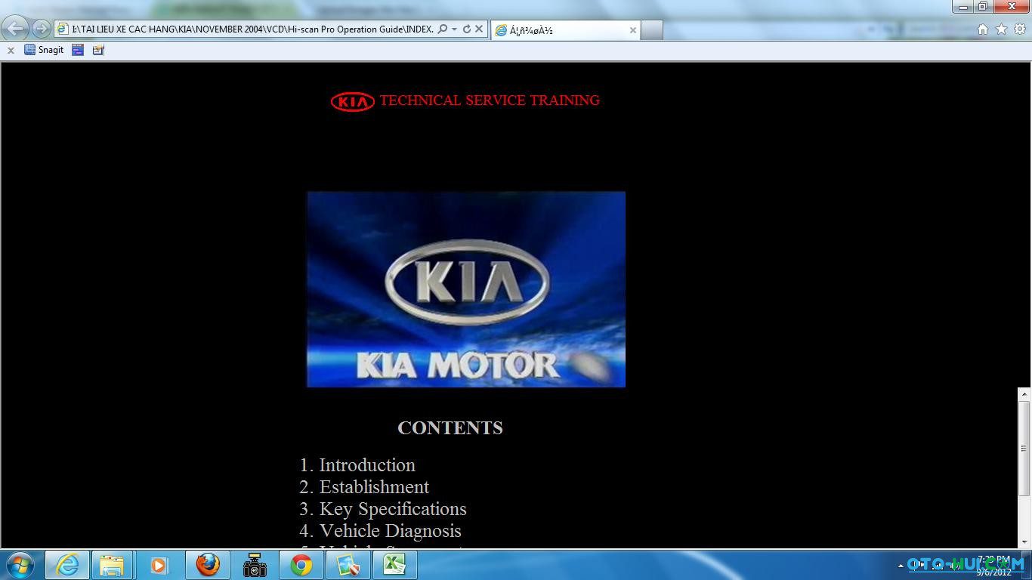Open the address bar autocomplete dropdown
This screenshot has width=1032, height=580.
click(x=454, y=29)
